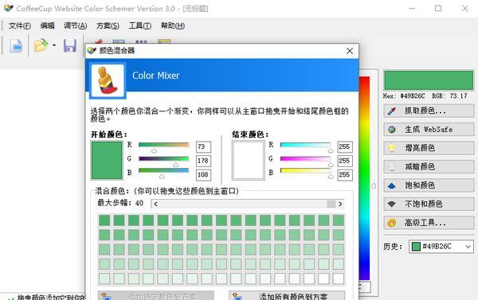Click the start G value field 178
Image resolution: width=478 pixels, height=300 pixels.
pyautogui.click(x=203, y=161)
